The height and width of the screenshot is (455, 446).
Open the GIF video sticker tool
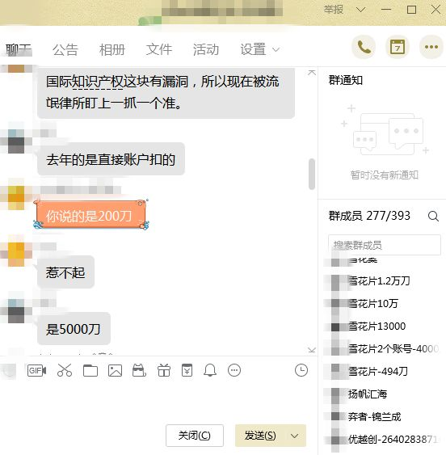(x=36, y=371)
